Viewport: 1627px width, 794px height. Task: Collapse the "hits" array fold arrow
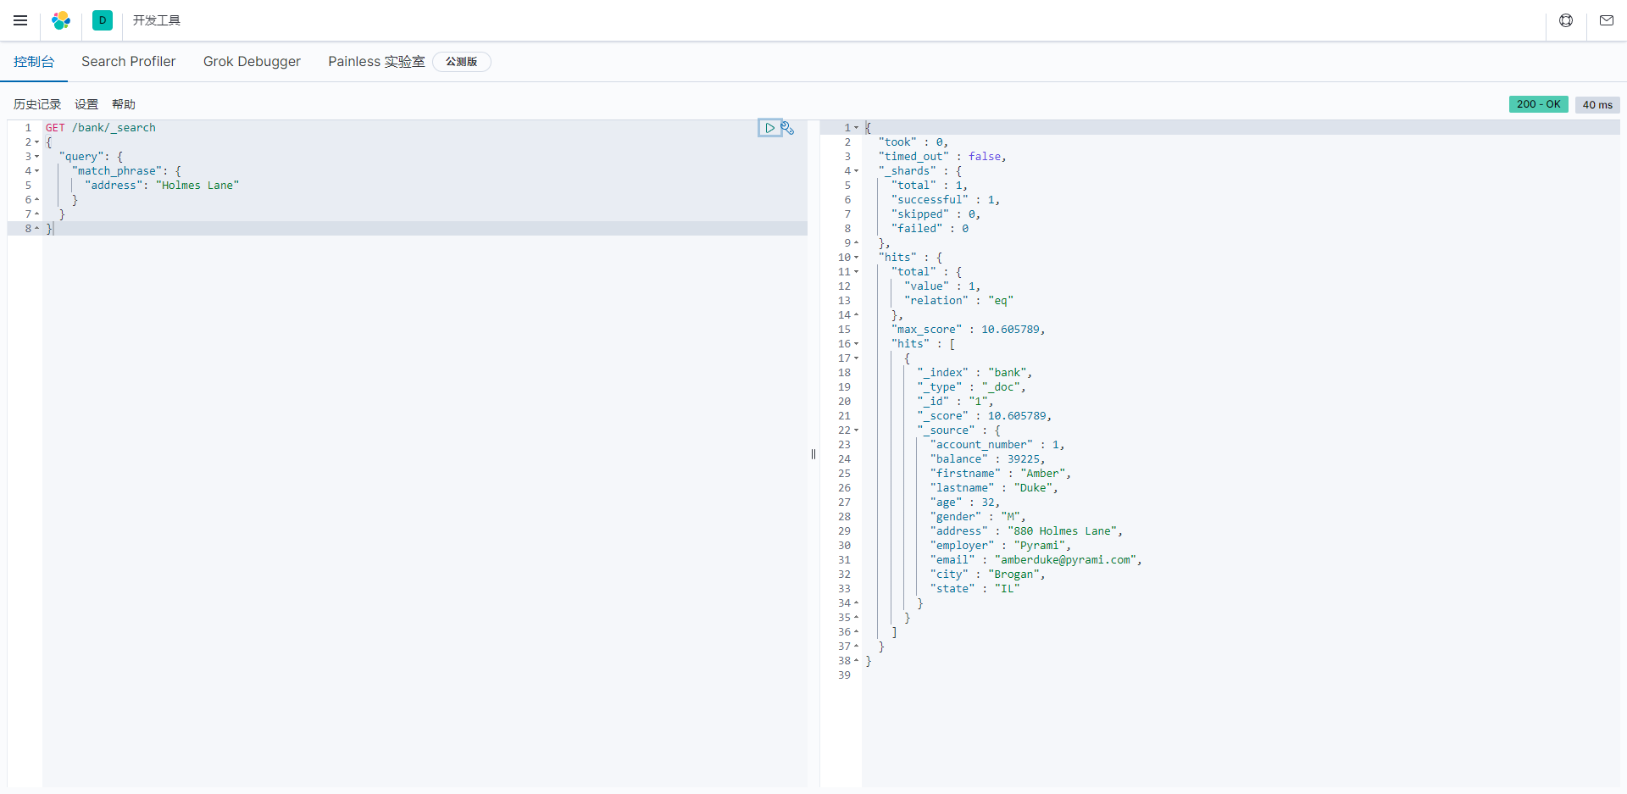[857, 344]
